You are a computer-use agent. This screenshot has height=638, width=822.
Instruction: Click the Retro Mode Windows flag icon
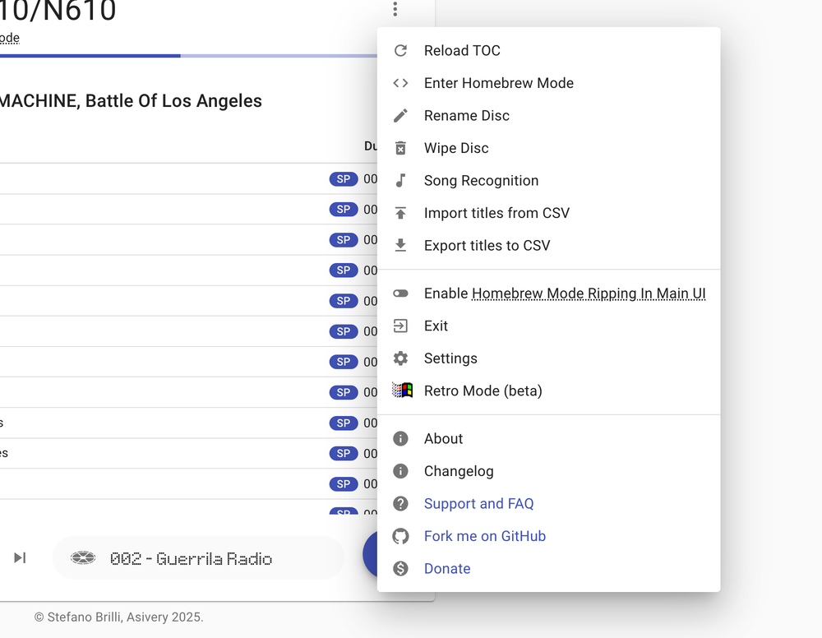[402, 390]
